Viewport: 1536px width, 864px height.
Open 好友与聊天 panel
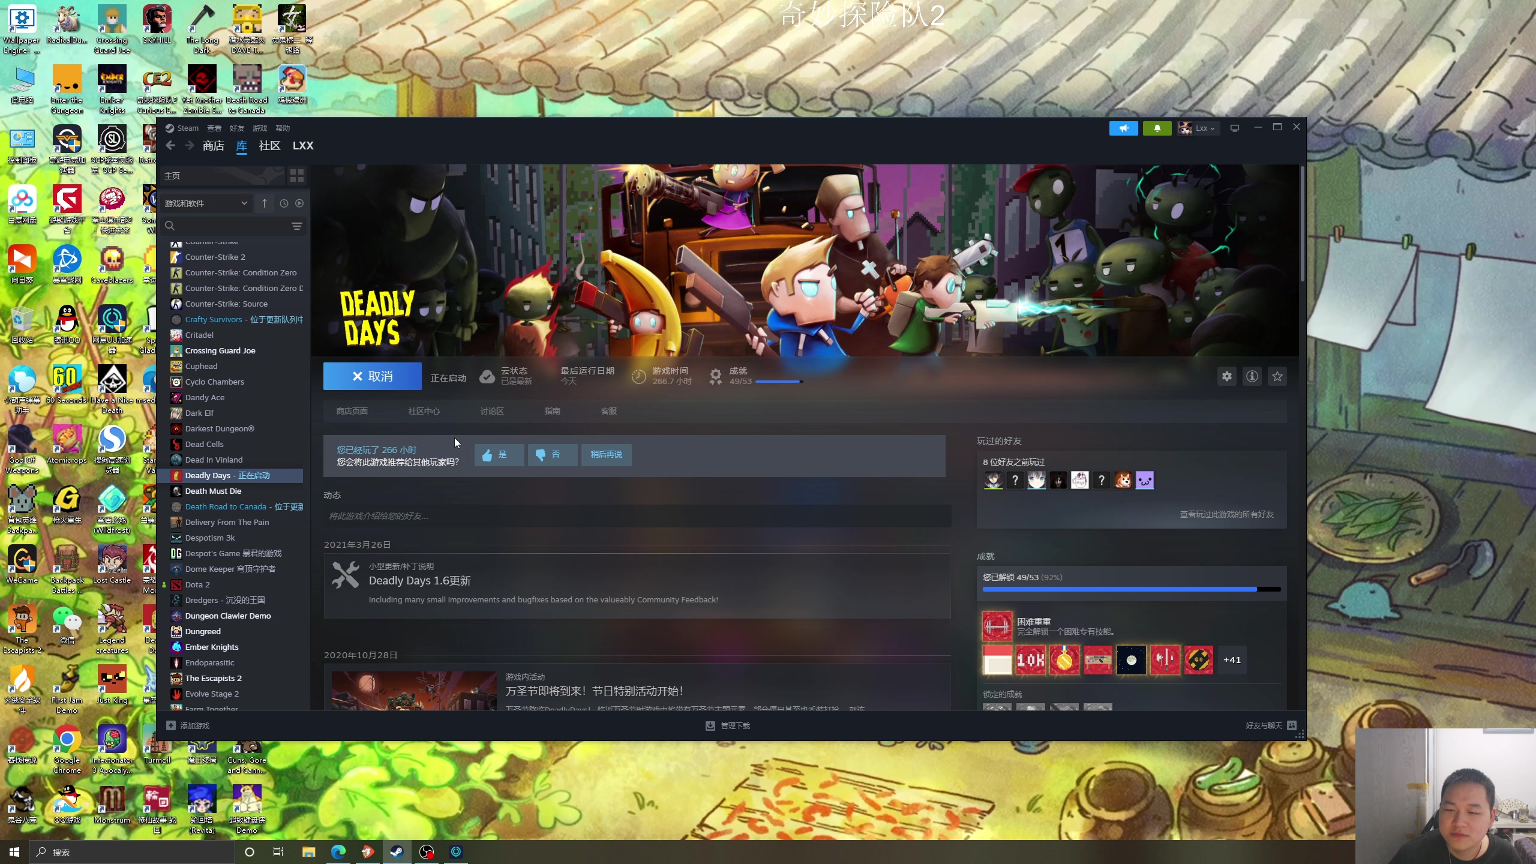tap(1271, 726)
